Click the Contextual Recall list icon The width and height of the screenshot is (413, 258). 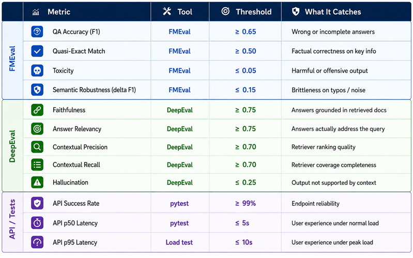(37, 165)
